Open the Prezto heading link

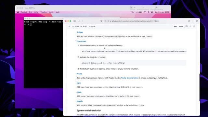pyautogui.click(x=79, y=74)
